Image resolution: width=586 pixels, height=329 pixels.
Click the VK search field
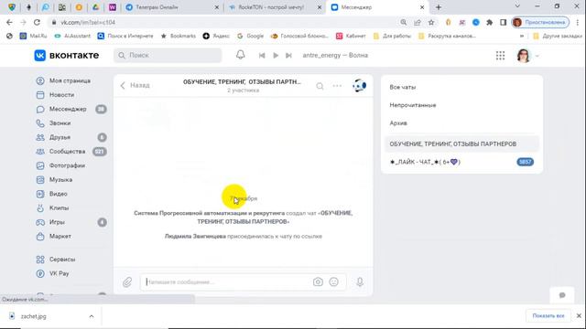pyautogui.click(x=168, y=55)
